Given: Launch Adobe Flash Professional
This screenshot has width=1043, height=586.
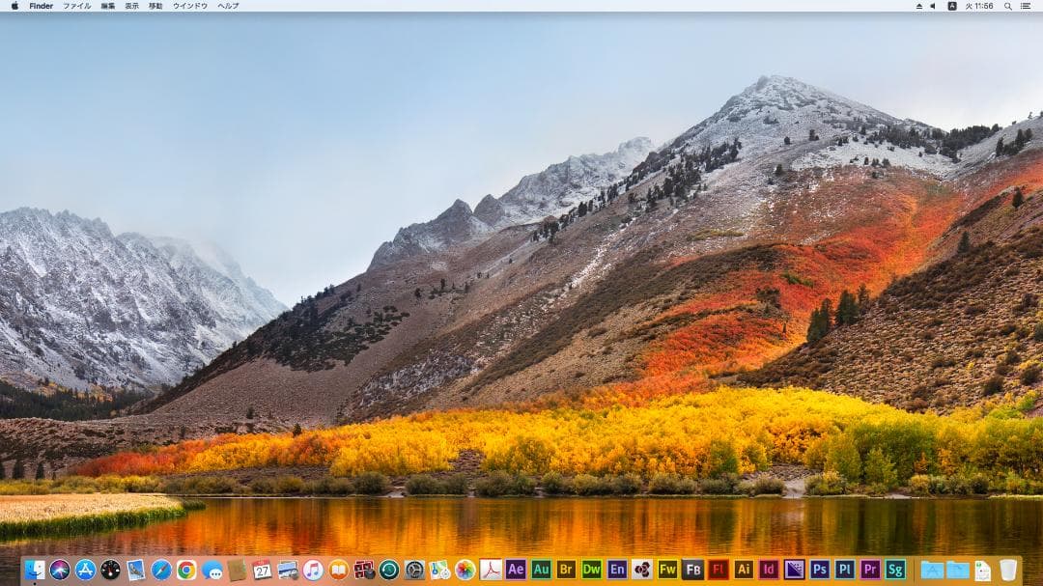Looking at the screenshot, I should (717, 570).
